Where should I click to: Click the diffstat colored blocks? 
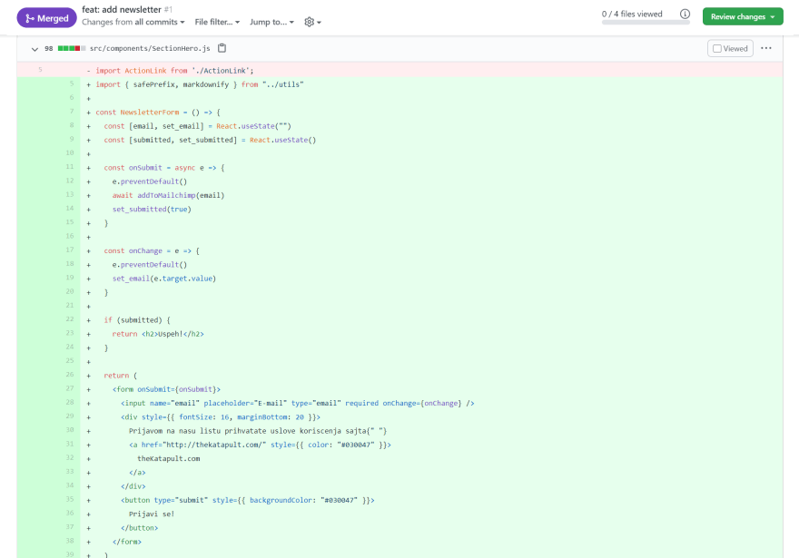coord(72,48)
